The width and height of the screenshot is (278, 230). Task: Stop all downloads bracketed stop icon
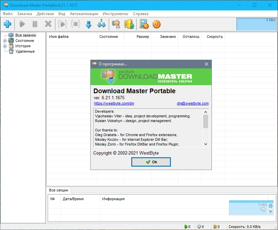76,24
